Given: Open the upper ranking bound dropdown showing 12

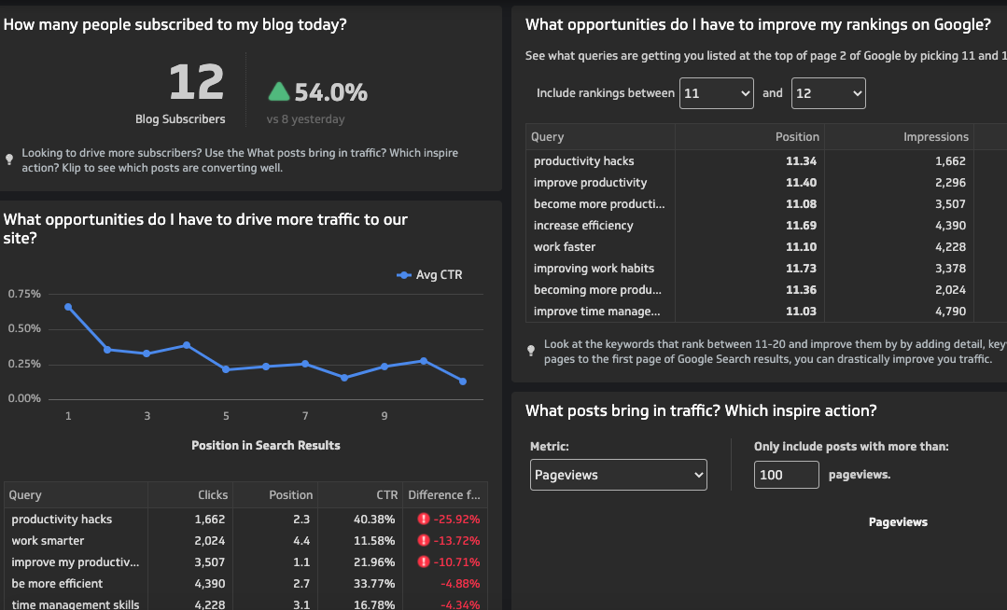Looking at the screenshot, I should pos(829,93).
